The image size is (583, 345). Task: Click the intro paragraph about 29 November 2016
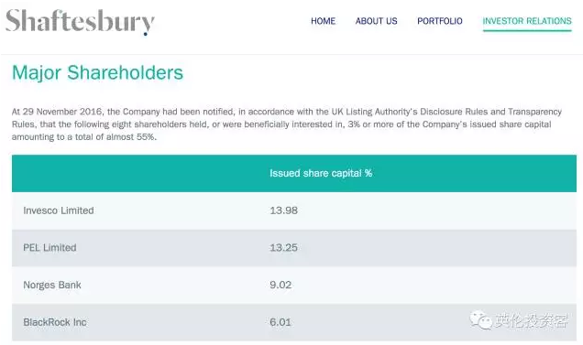[x=287, y=124]
